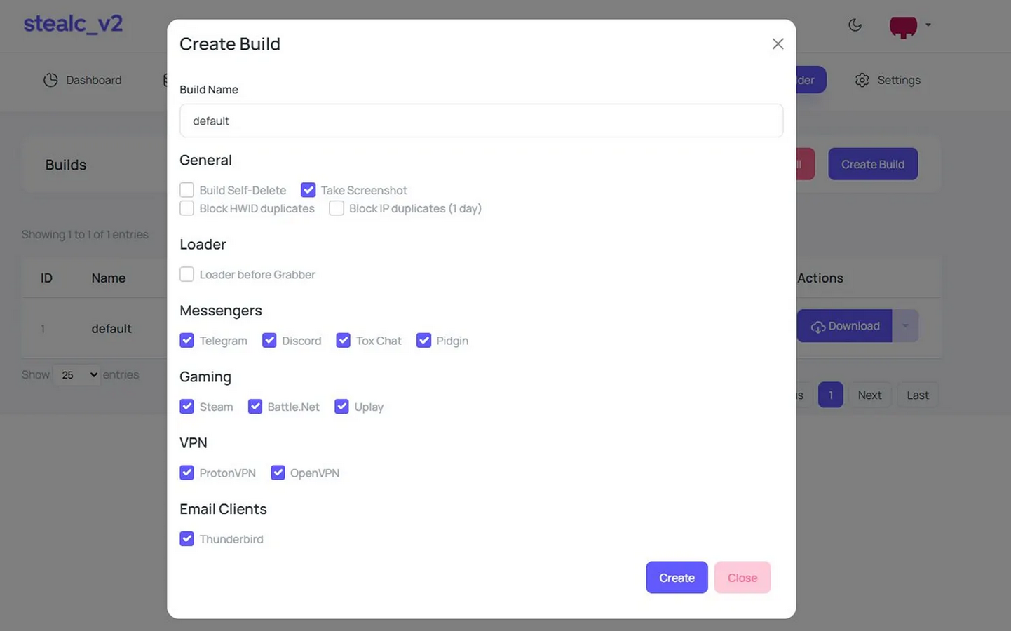
Task: Click the Dashboard pie chart icon
Action: (x=50, y=80)
